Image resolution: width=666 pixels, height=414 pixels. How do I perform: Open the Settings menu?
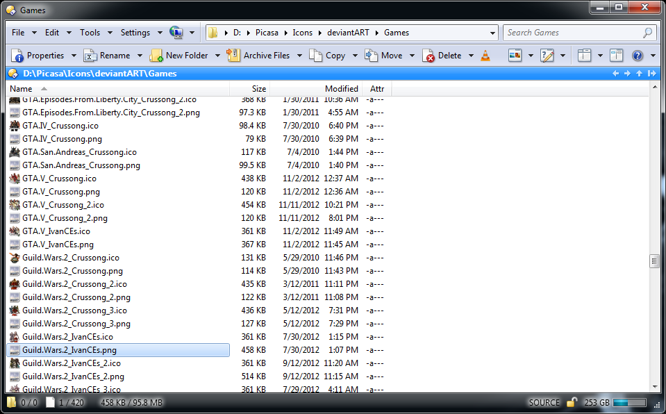tap(135, 33)
